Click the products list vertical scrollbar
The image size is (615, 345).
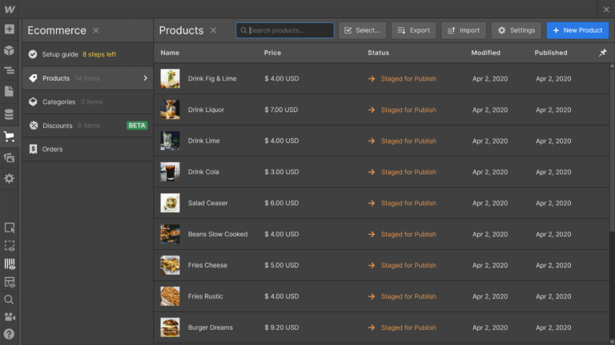(x=612, y=149)
